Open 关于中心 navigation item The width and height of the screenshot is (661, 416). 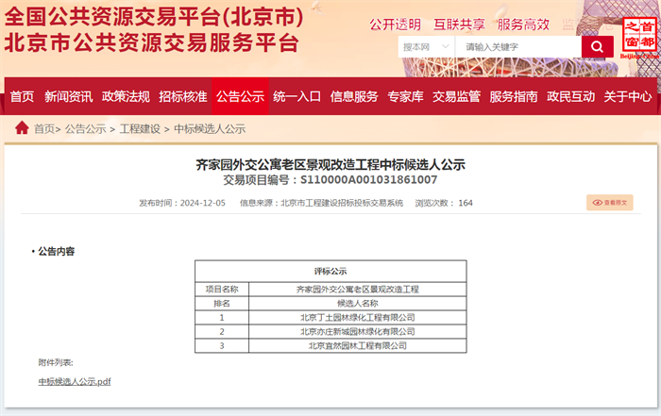tap(628, 96)
